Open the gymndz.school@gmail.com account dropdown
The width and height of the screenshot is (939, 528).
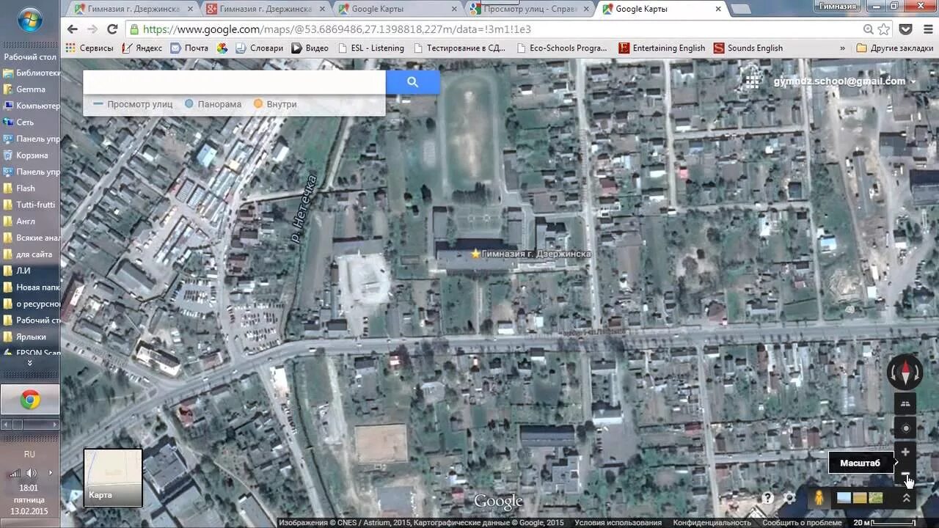(844, 81)
